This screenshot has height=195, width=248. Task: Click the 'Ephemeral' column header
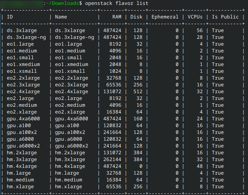[165, 17]
